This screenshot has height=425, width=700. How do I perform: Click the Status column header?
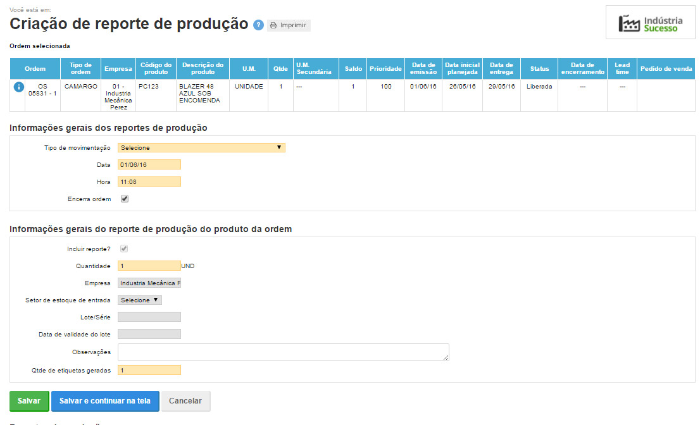tap(539, 68)
